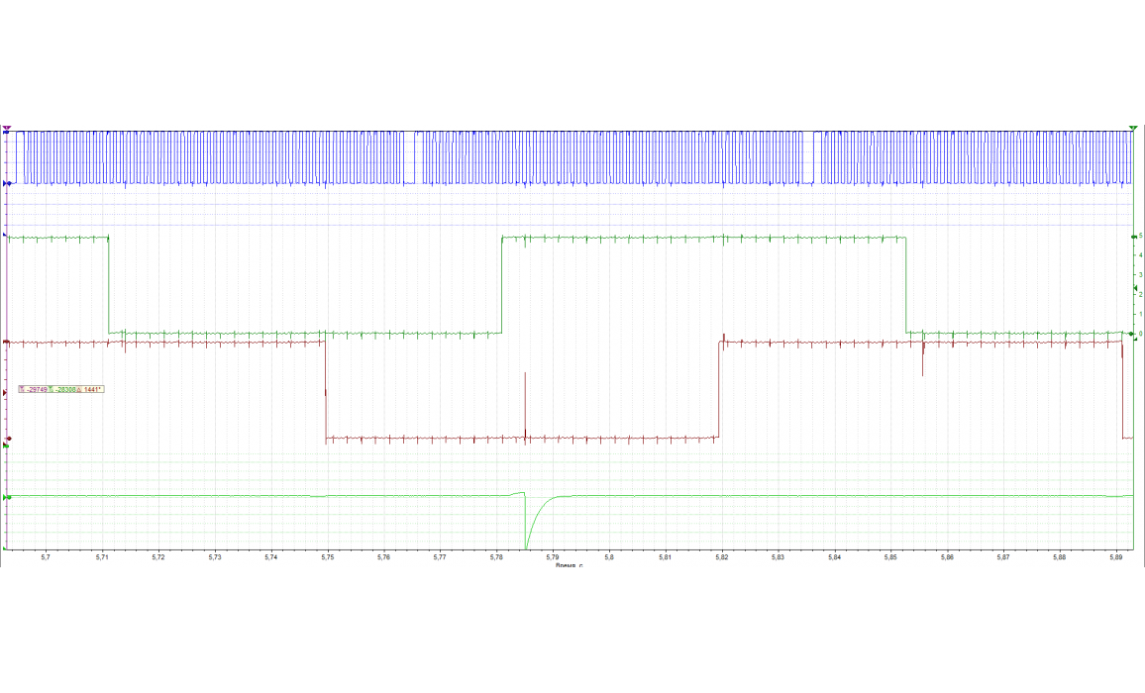Screen dimensions: 1145x693
Task: Click the purple cursor marker at top-left
Action: tap(8, 129)
